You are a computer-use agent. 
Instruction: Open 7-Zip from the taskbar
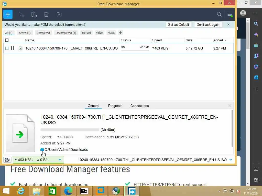(x=84, y=191)
